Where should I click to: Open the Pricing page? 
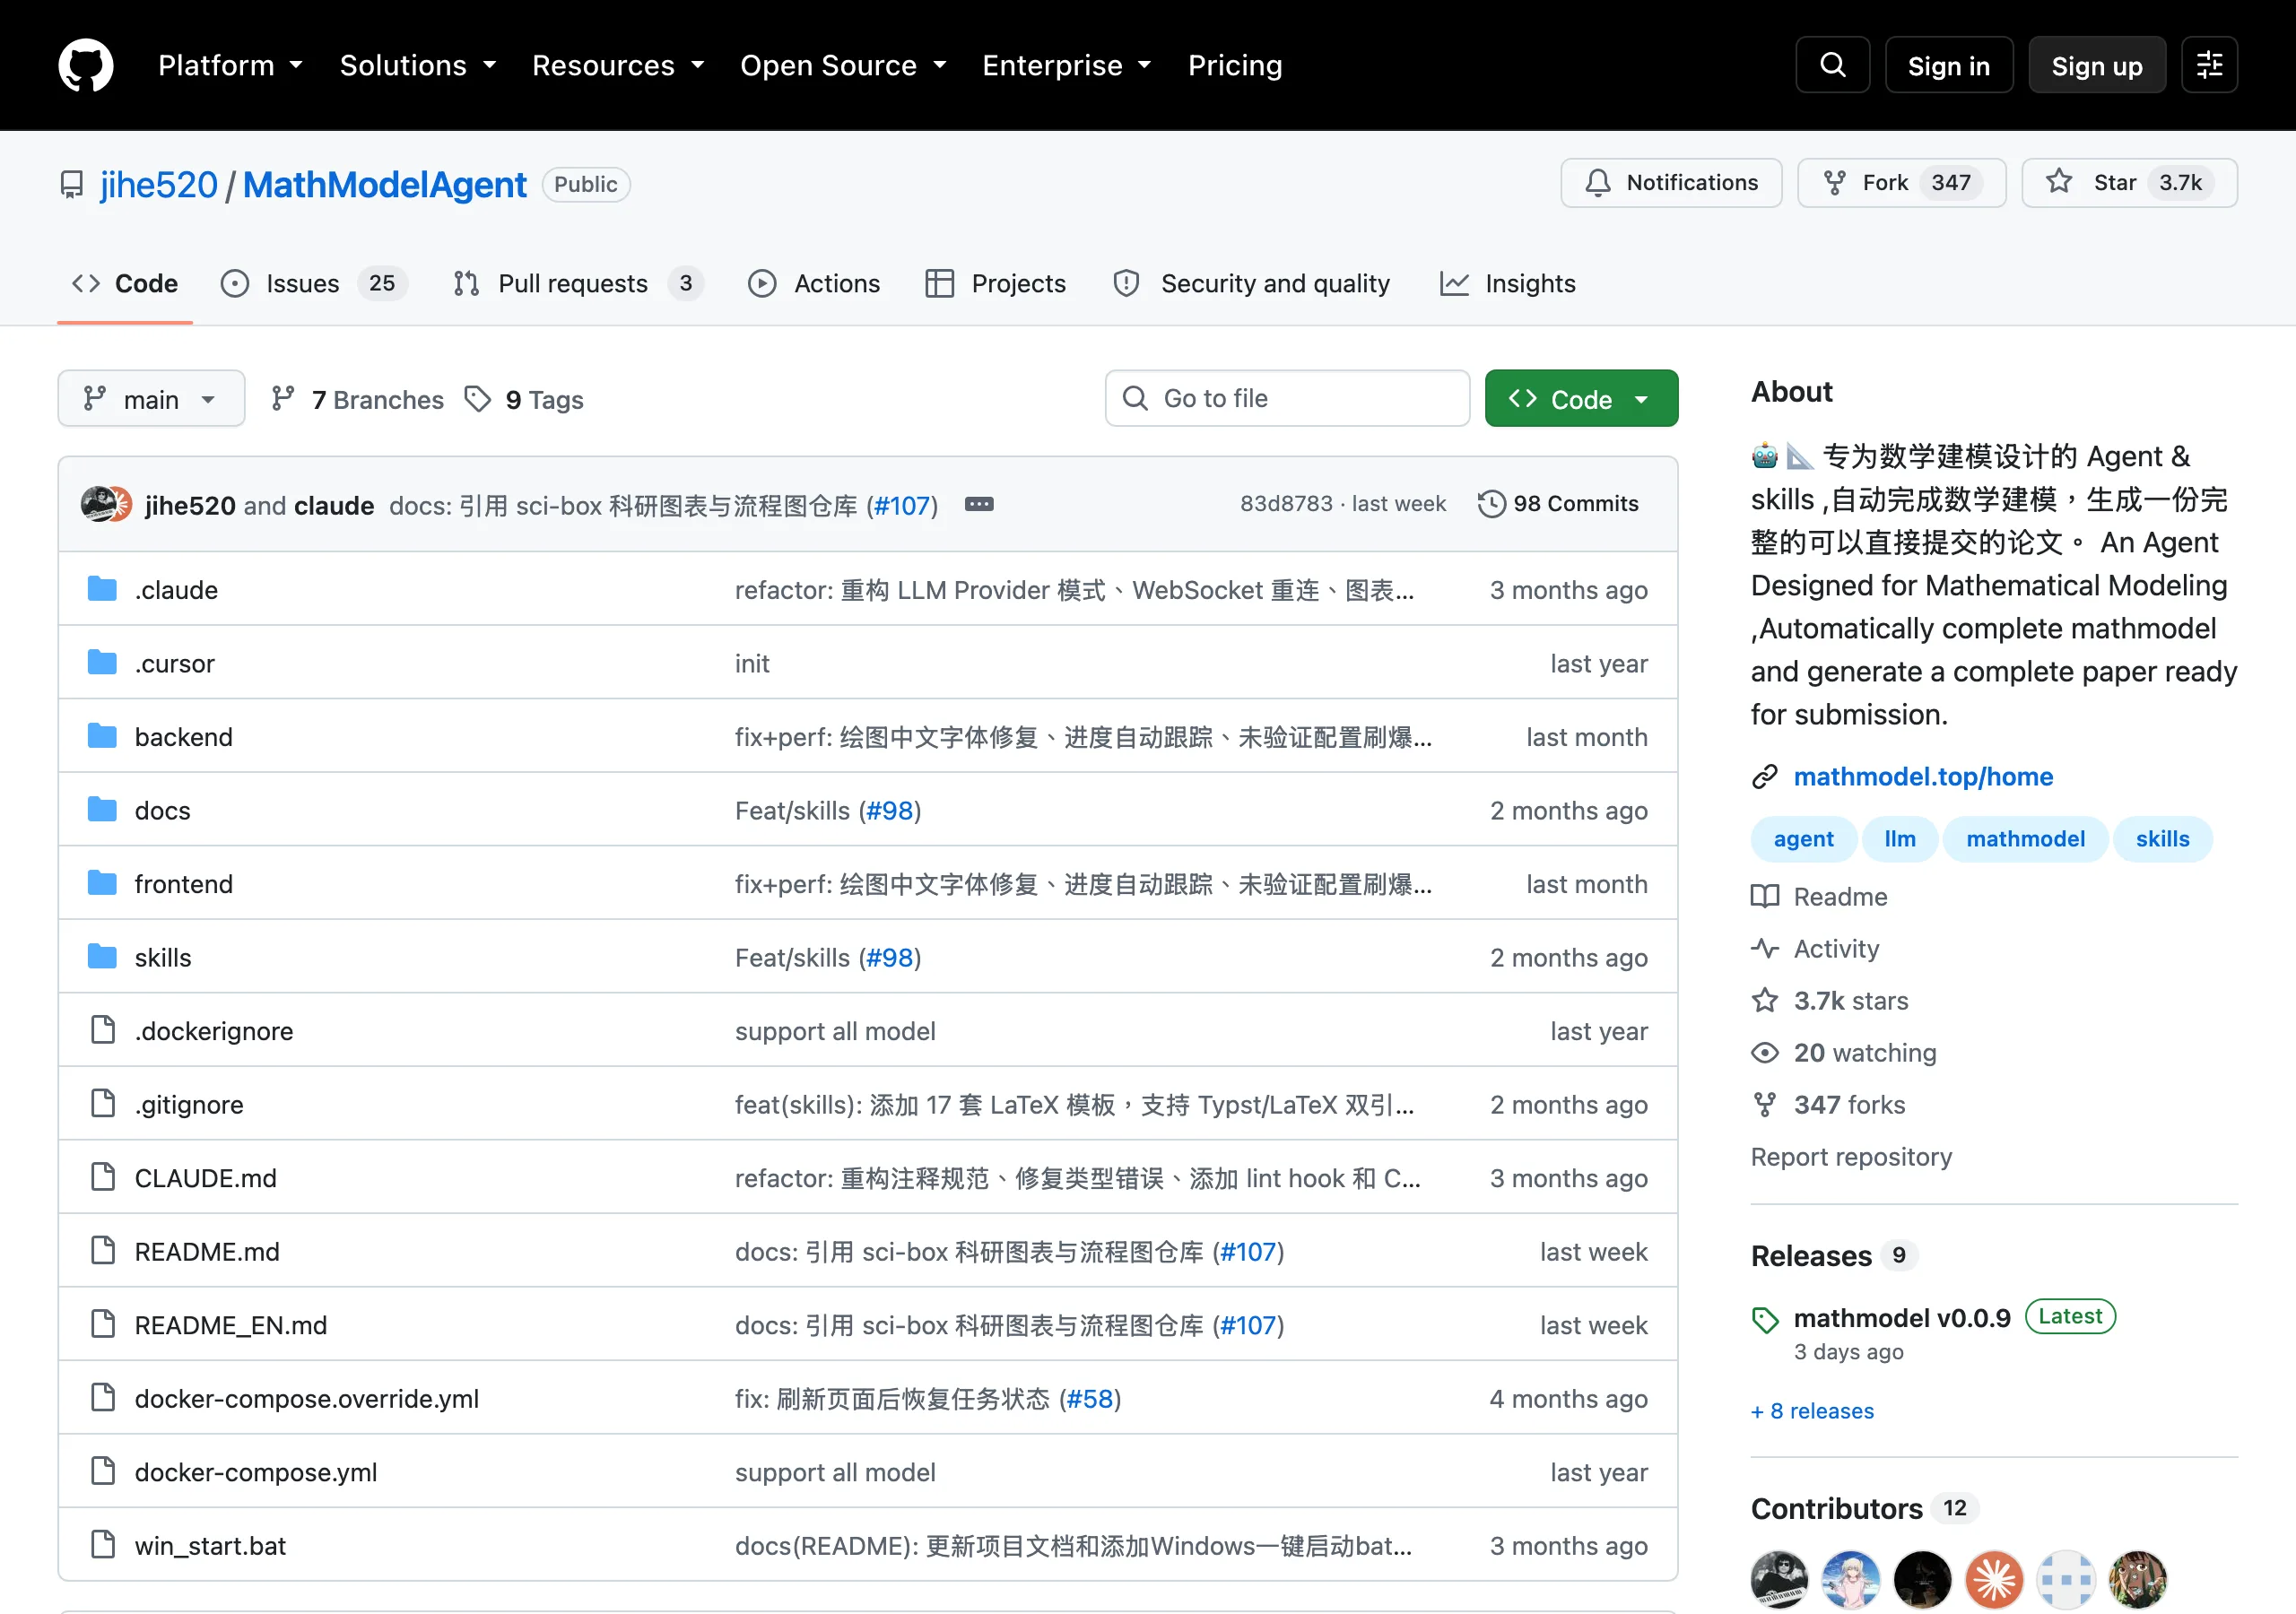[1235, 65]
